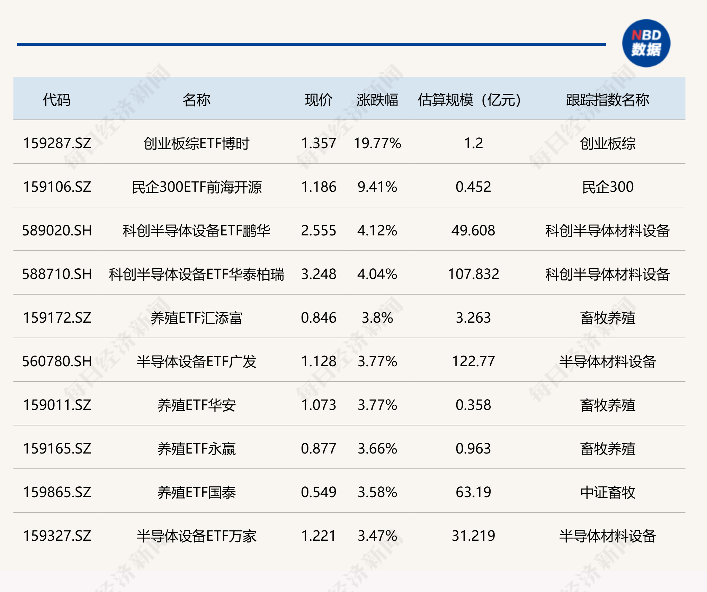Click the 民企300 index name cell
The width and height of the screenshot is (707, 592).
click(x=608, y=187)
